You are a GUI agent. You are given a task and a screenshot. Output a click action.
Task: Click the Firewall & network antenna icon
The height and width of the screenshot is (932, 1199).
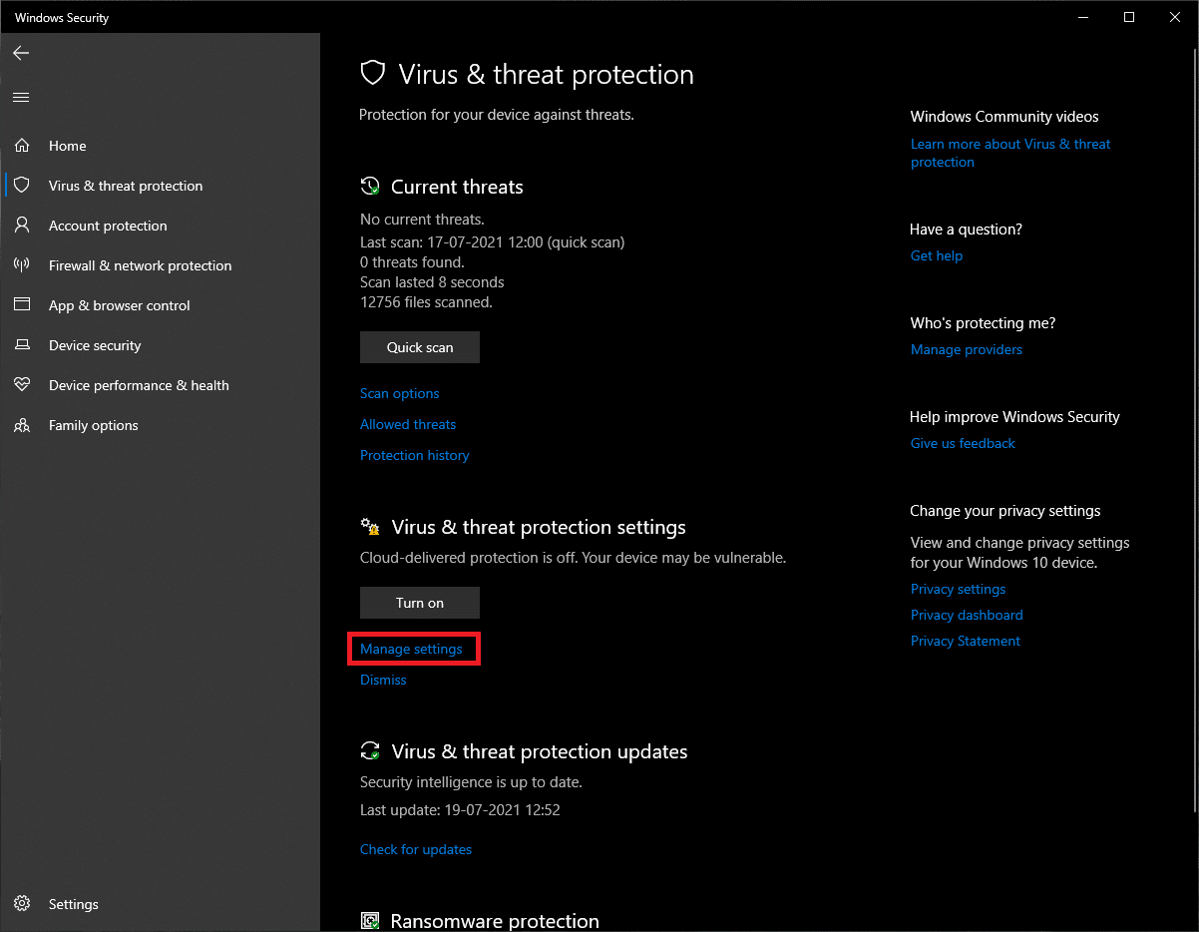click(22, 265)
